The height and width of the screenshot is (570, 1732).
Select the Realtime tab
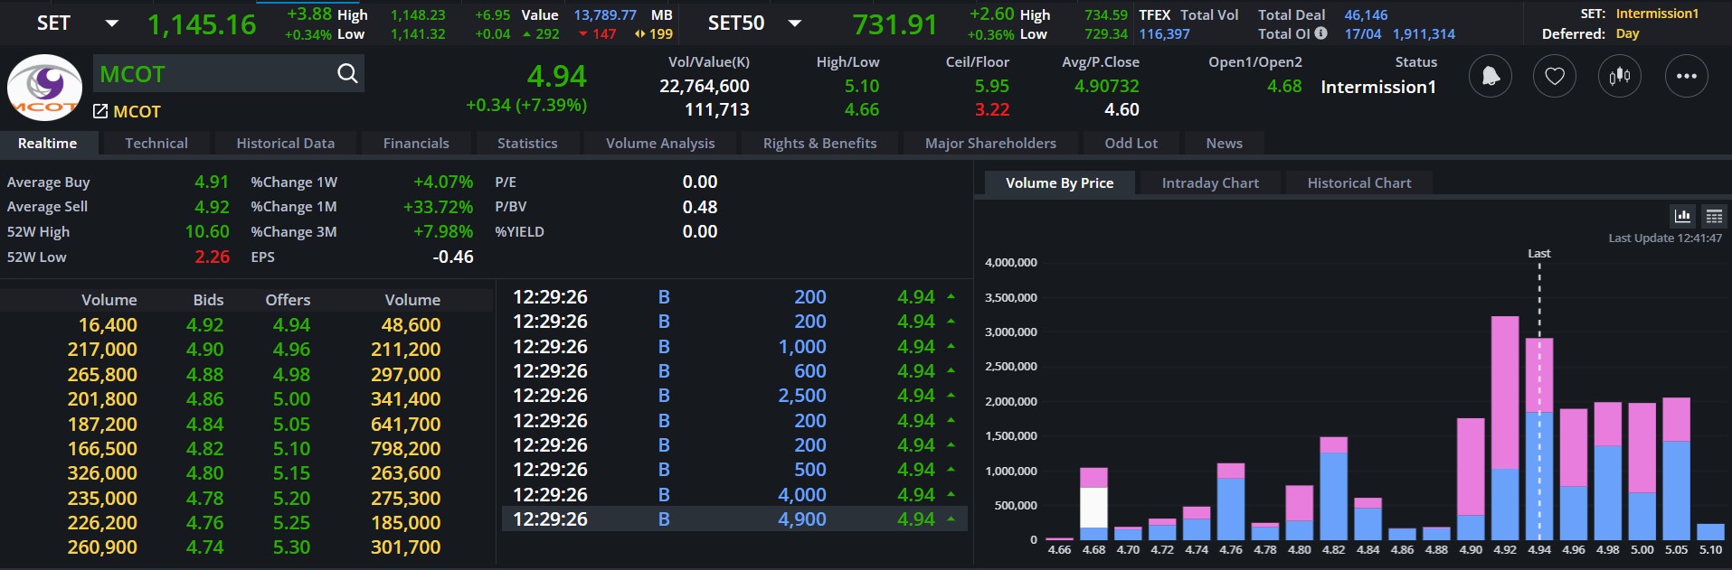tap(48, 143)
